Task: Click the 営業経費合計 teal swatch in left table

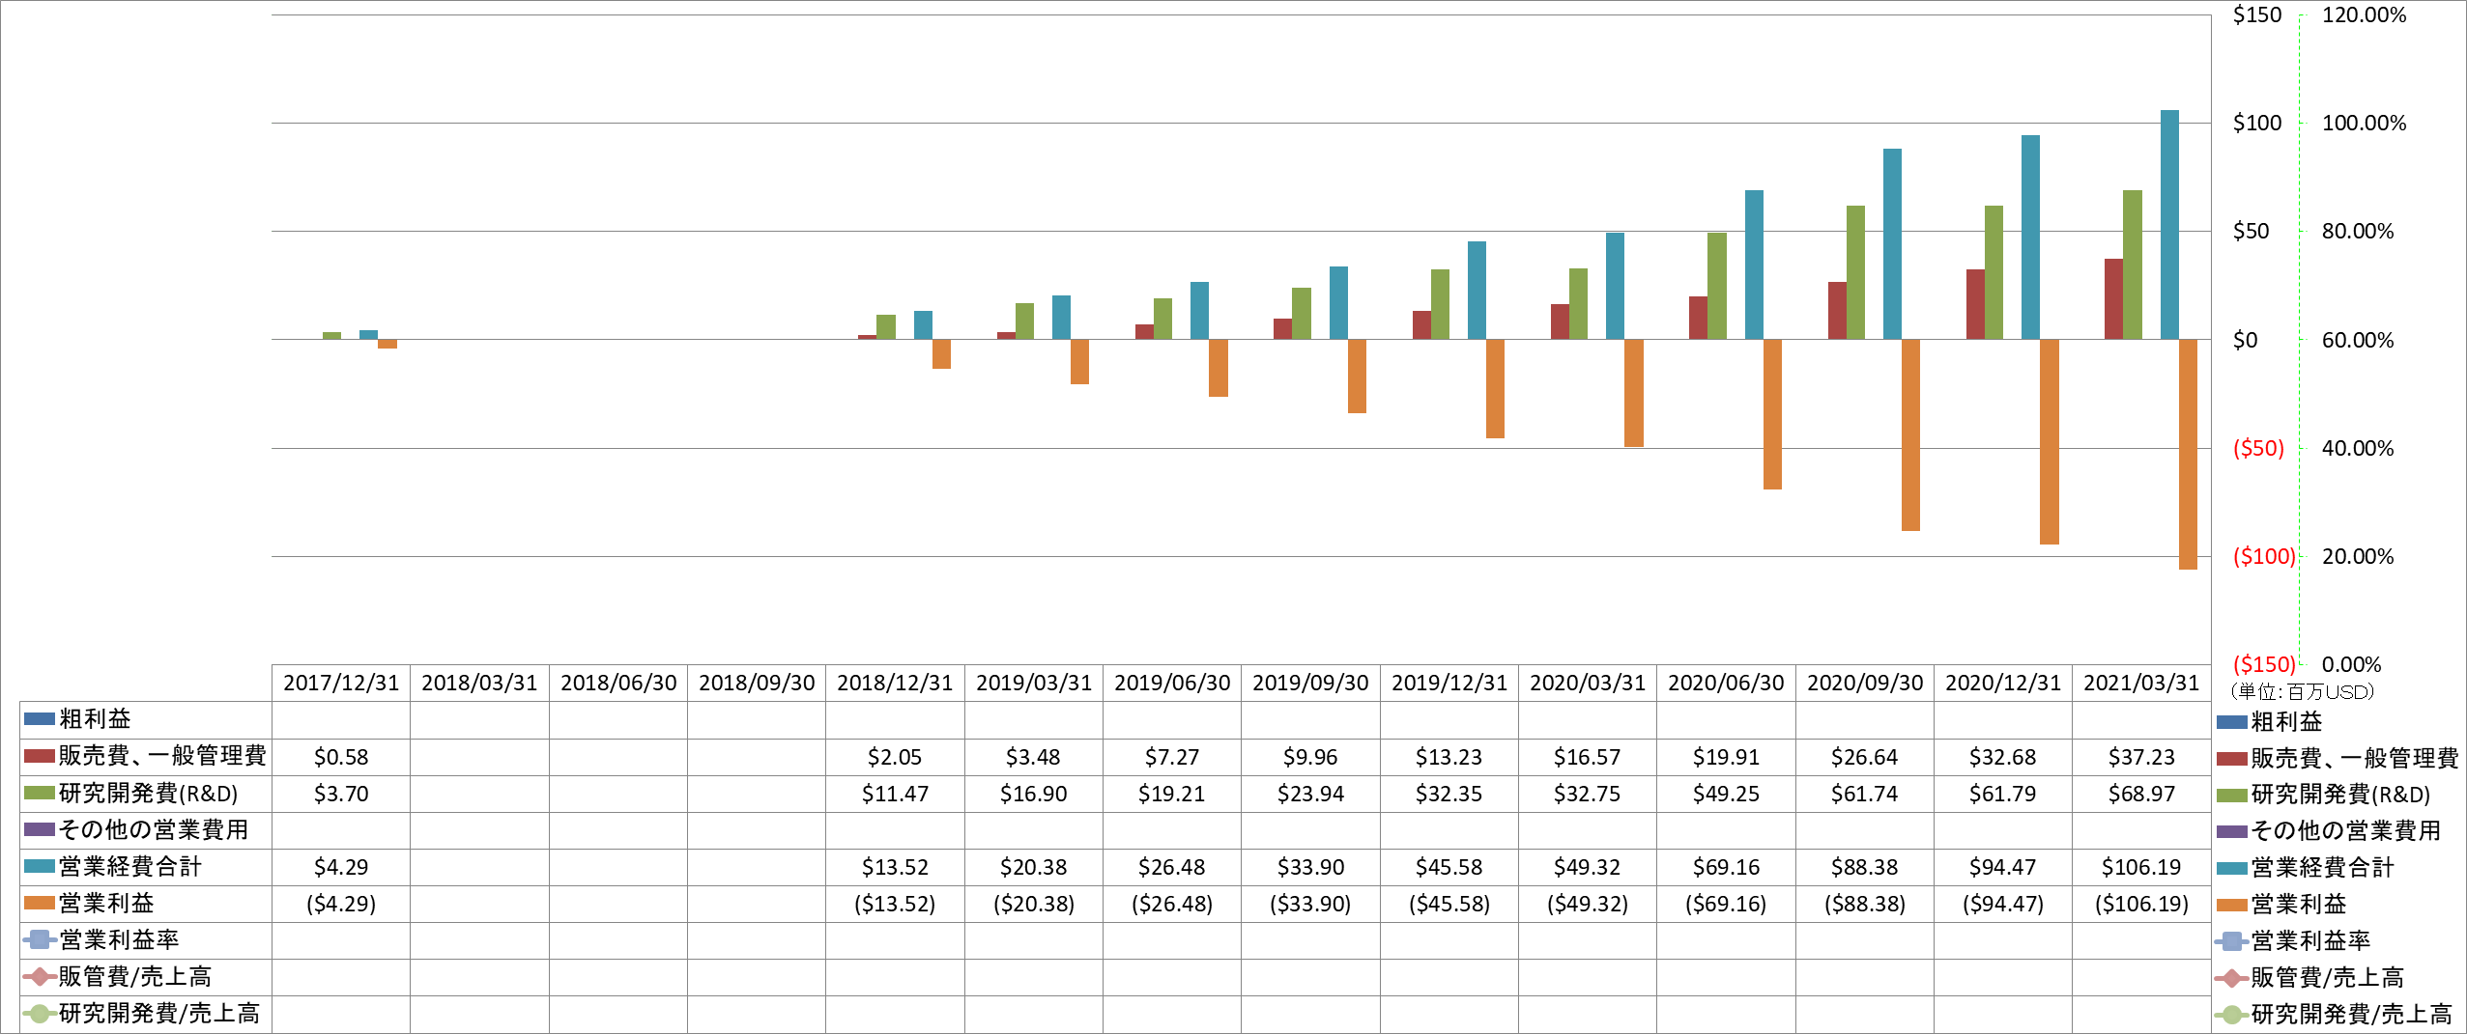Action: click(x=40, y=866)
